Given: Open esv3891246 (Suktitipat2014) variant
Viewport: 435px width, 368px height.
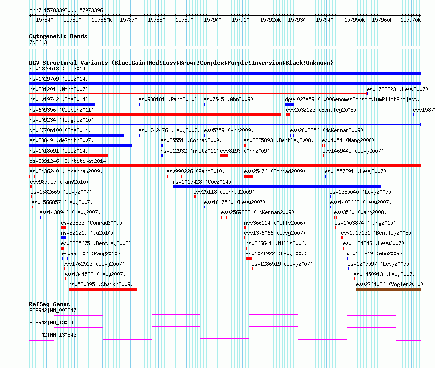Looking at the screenshot, I should coord(69,161).
